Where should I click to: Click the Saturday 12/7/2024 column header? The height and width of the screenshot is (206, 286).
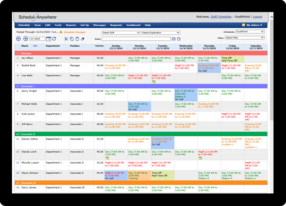256,47
